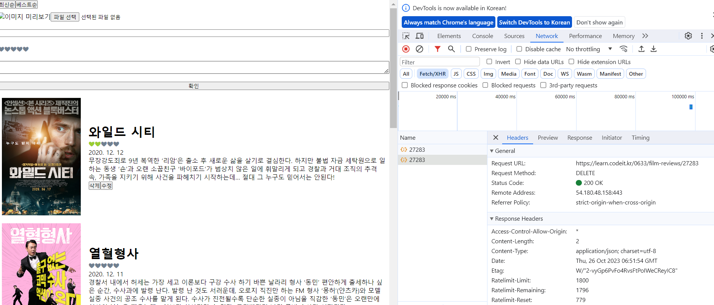The height and width of the screenshot is (305, 714).
Task: Click the export HAR download icon
Action: 654,49
